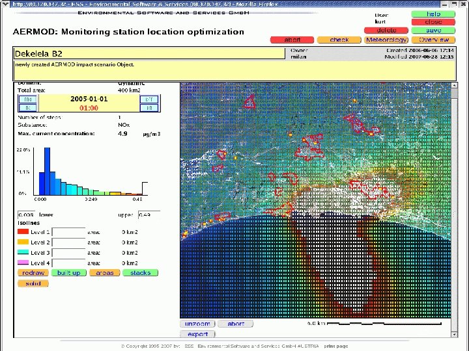Minimize the Firefox window

tap(445, 4)
